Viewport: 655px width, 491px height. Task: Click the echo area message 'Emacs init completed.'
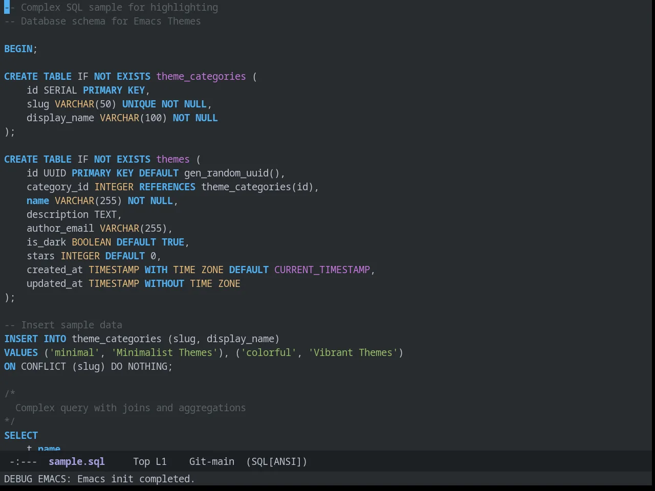tap(136, 479)
